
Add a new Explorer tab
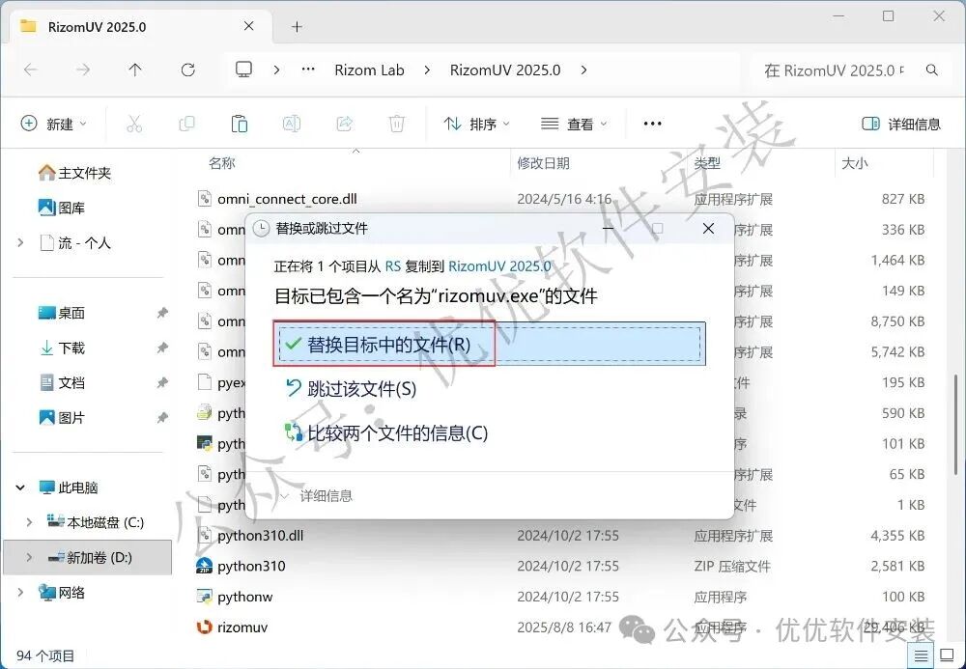[x=297, y=26]
